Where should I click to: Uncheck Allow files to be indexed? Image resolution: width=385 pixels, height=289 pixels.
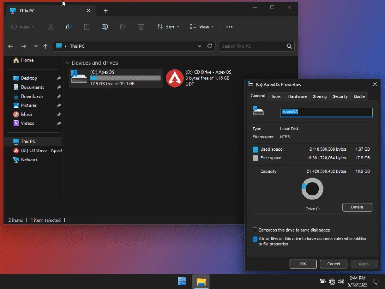(x=255, y=239)
